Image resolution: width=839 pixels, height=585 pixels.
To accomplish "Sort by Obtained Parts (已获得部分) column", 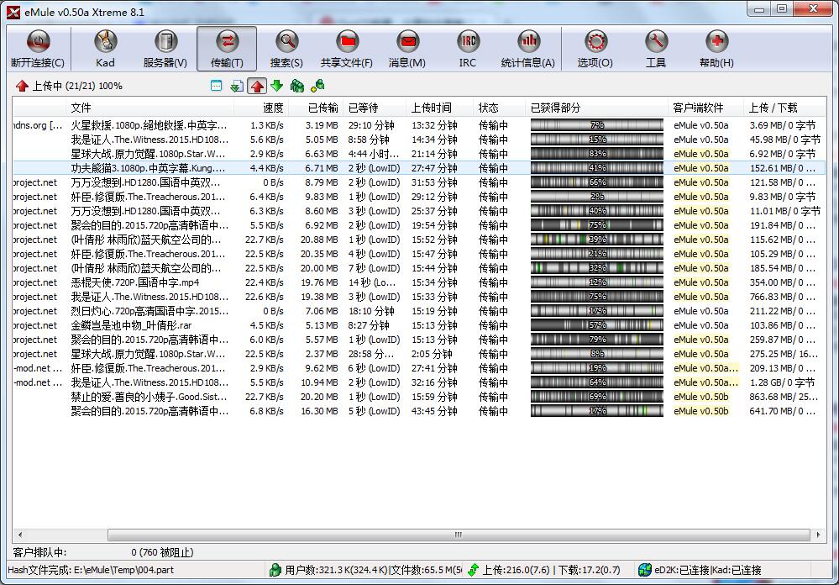I will 596,108.
